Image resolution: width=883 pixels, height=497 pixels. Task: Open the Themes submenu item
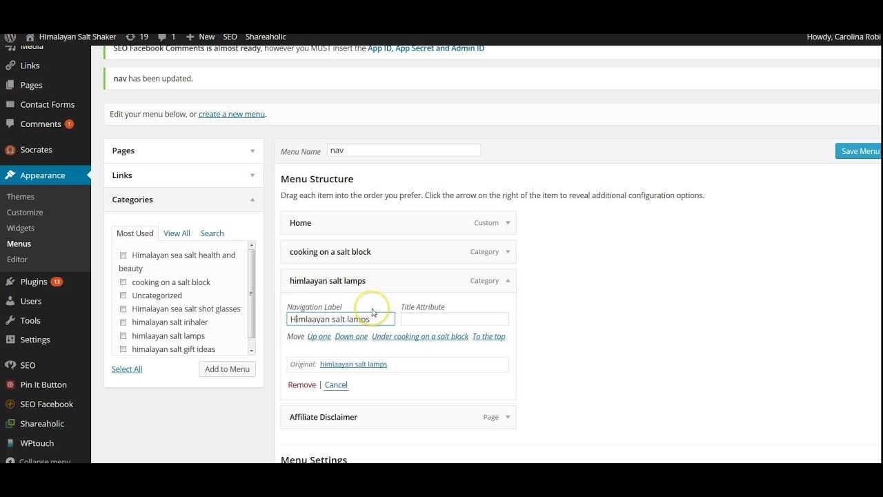[21, 197]
